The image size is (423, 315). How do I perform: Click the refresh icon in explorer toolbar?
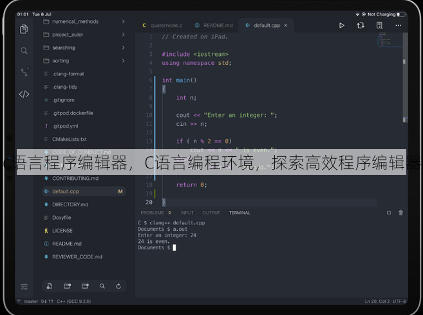[118, 286]
